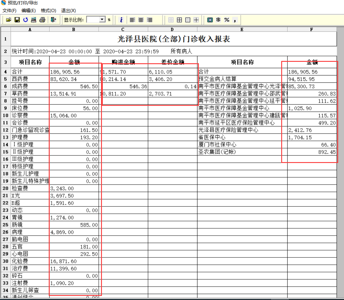Select column A header
344x300 pixels.
tap(30, 29)
